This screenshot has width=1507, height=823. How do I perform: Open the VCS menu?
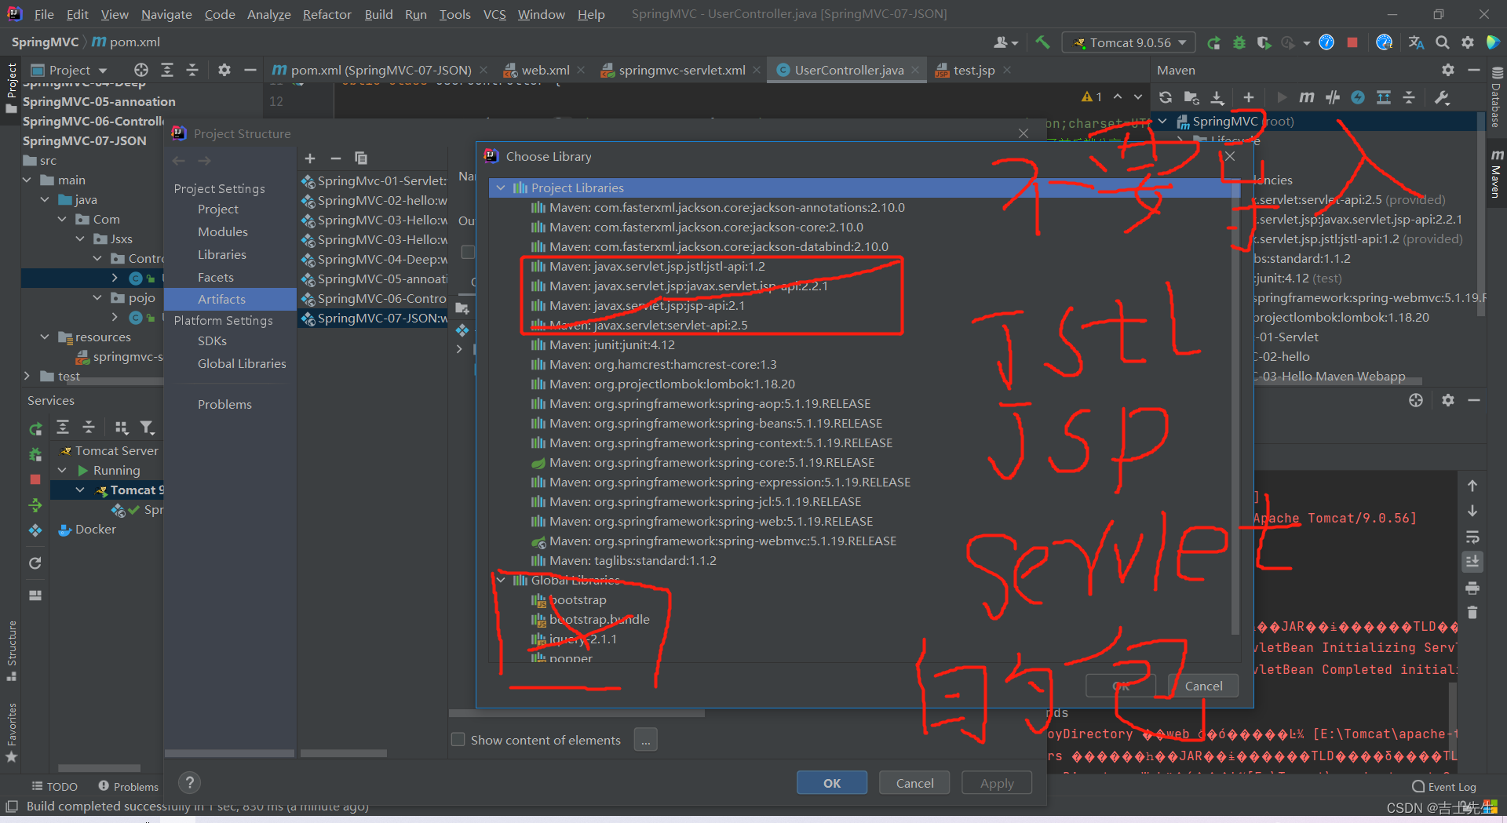point(494,14)
